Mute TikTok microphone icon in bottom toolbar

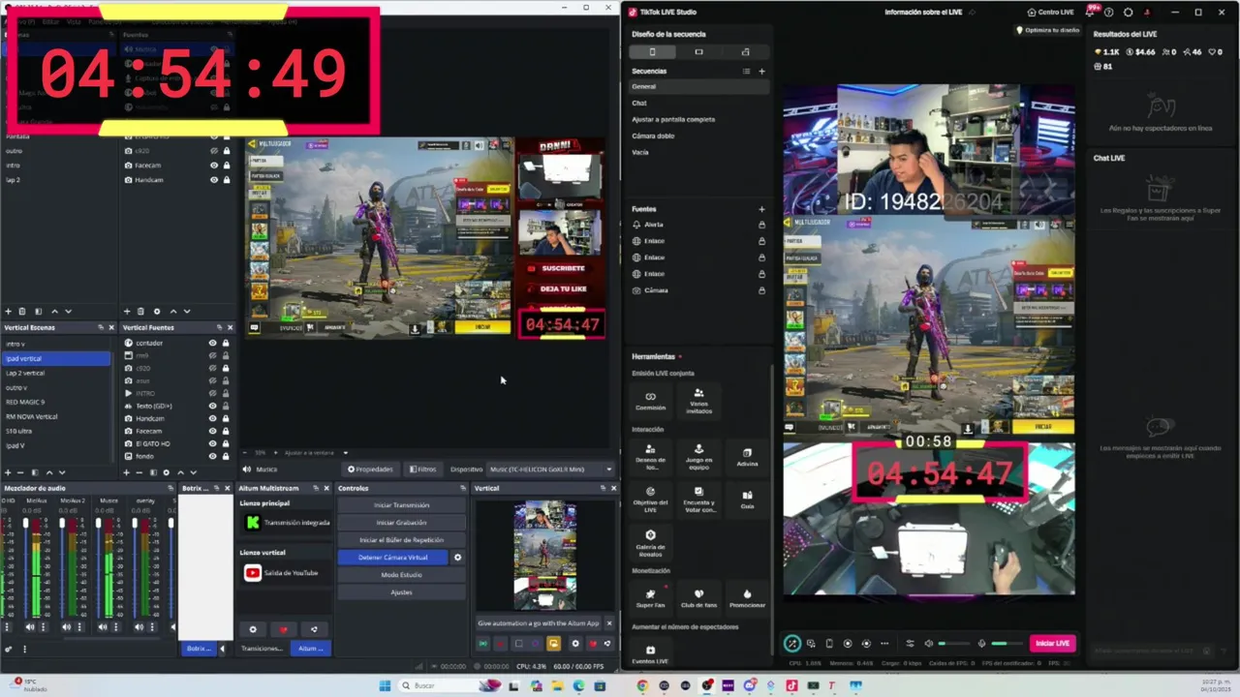[x=981, y=644]
